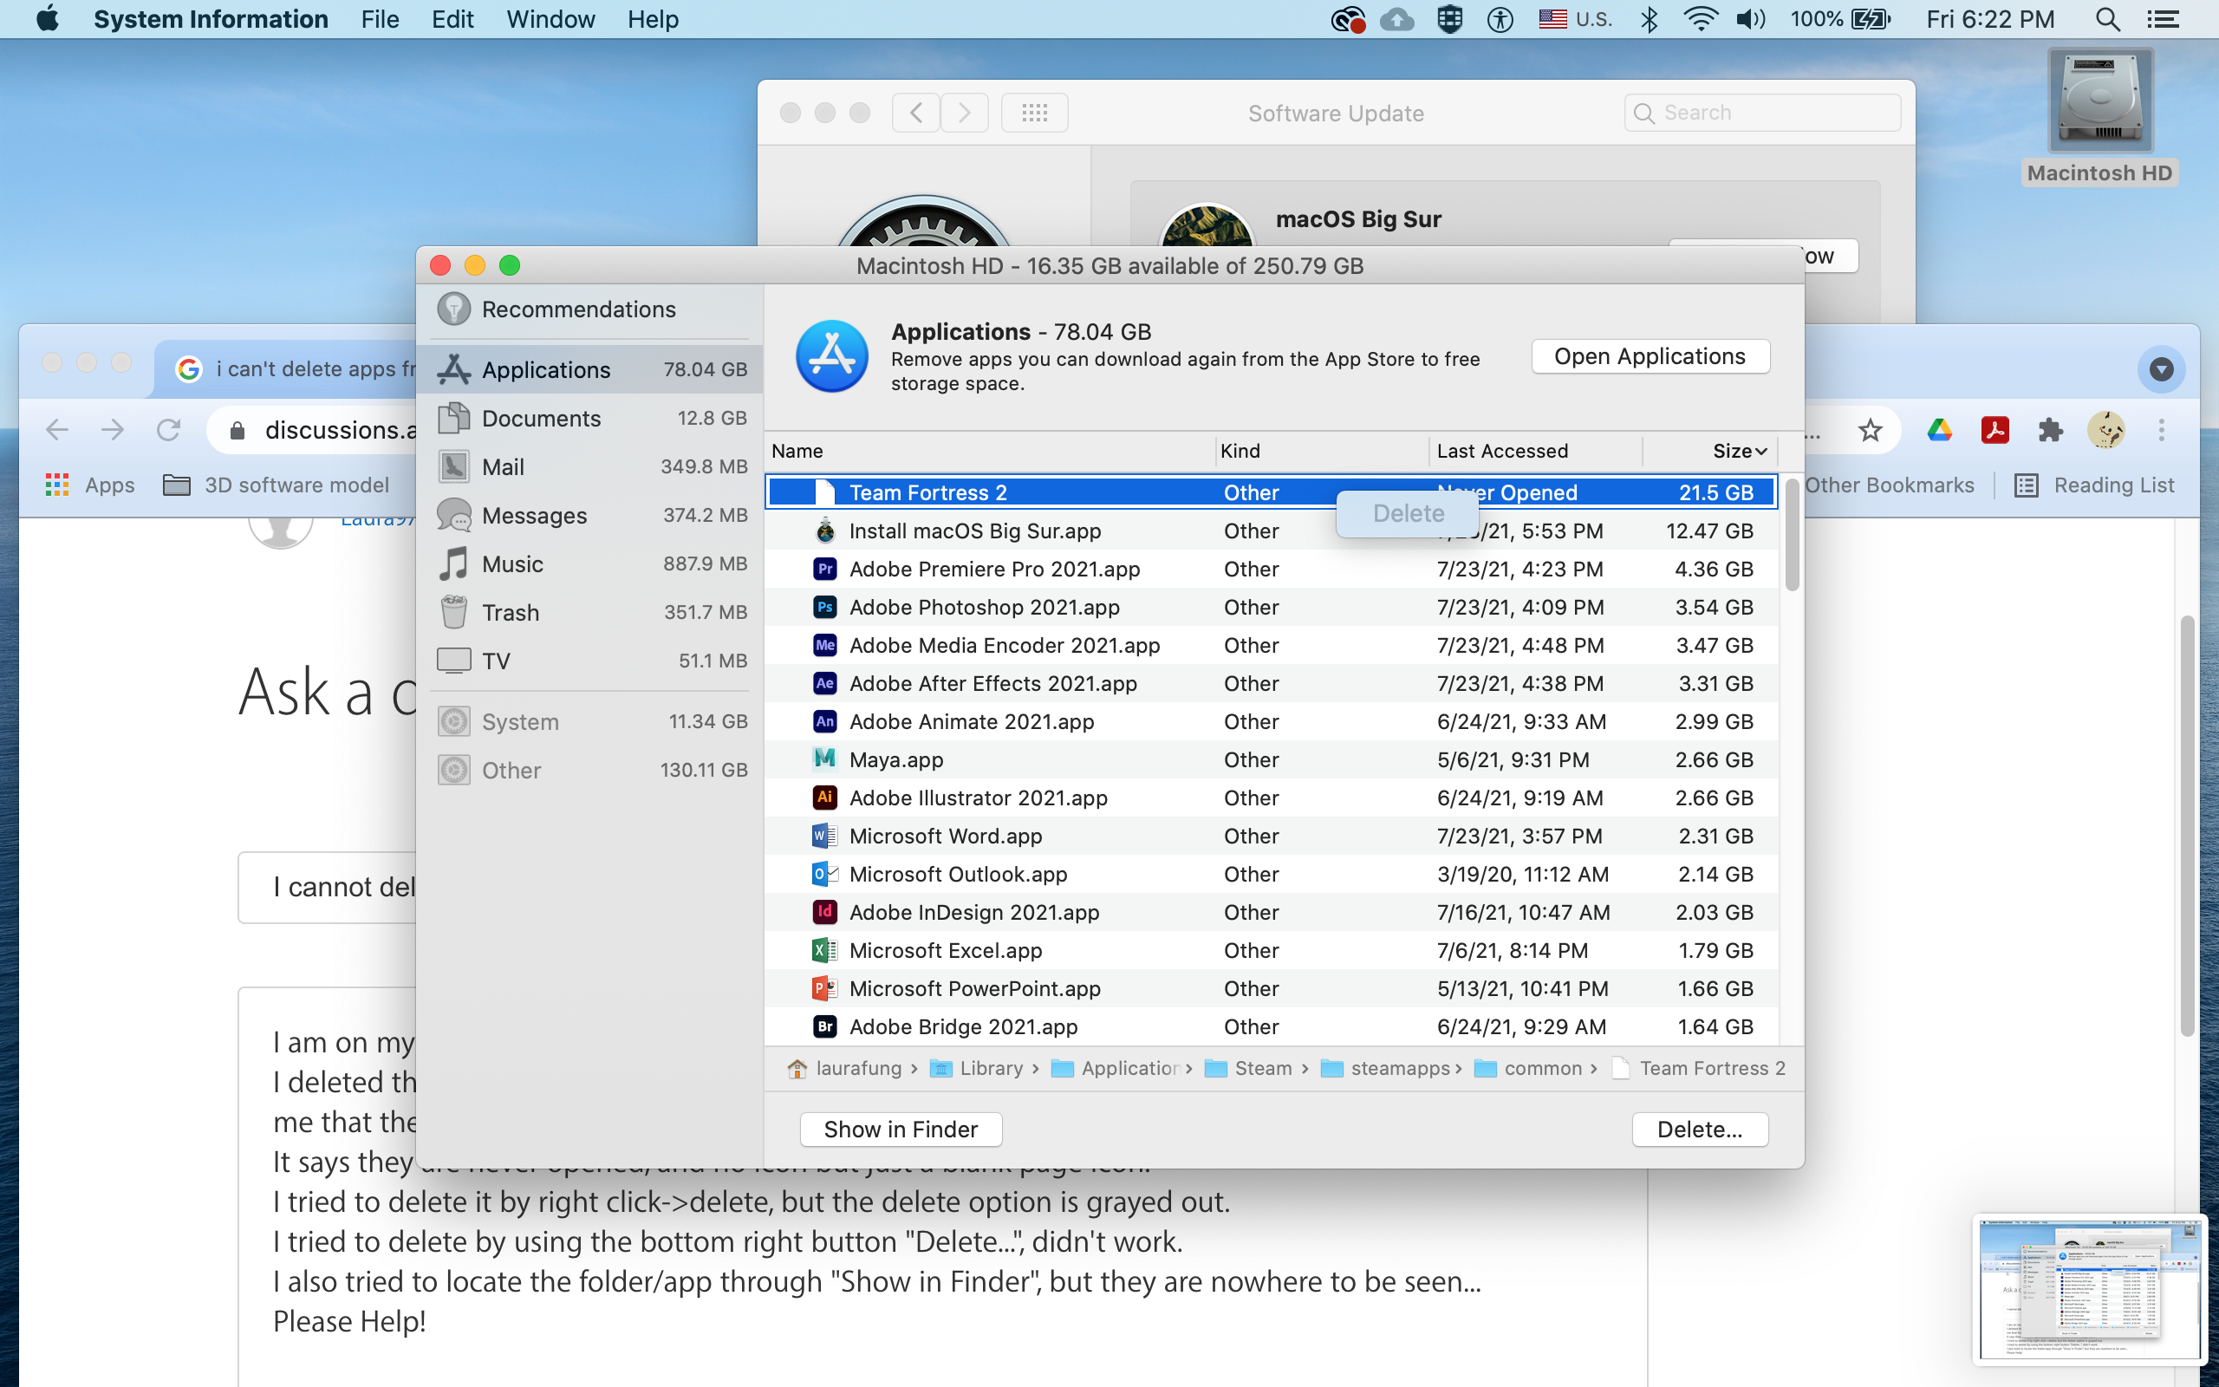
Task: Click the Maya.app icon in list
Action: point(824,759)
